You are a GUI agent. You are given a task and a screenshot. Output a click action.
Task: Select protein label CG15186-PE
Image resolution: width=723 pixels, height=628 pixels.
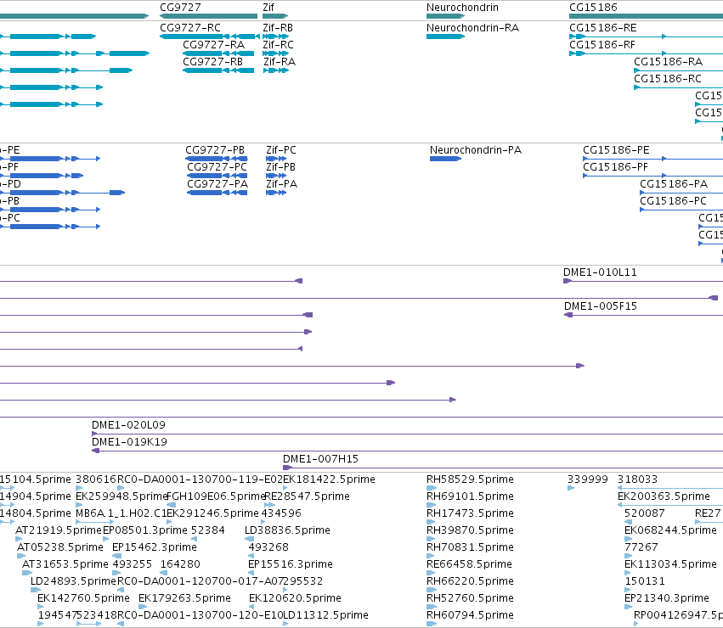(616, 150)
